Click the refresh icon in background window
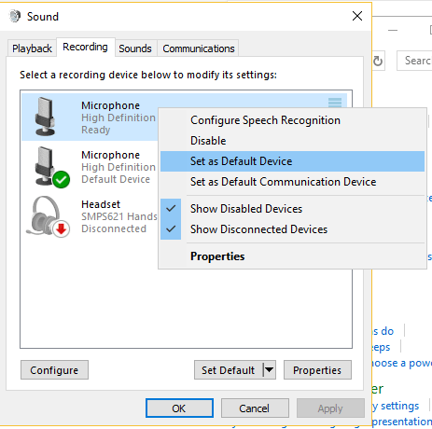 pos(378,62)
